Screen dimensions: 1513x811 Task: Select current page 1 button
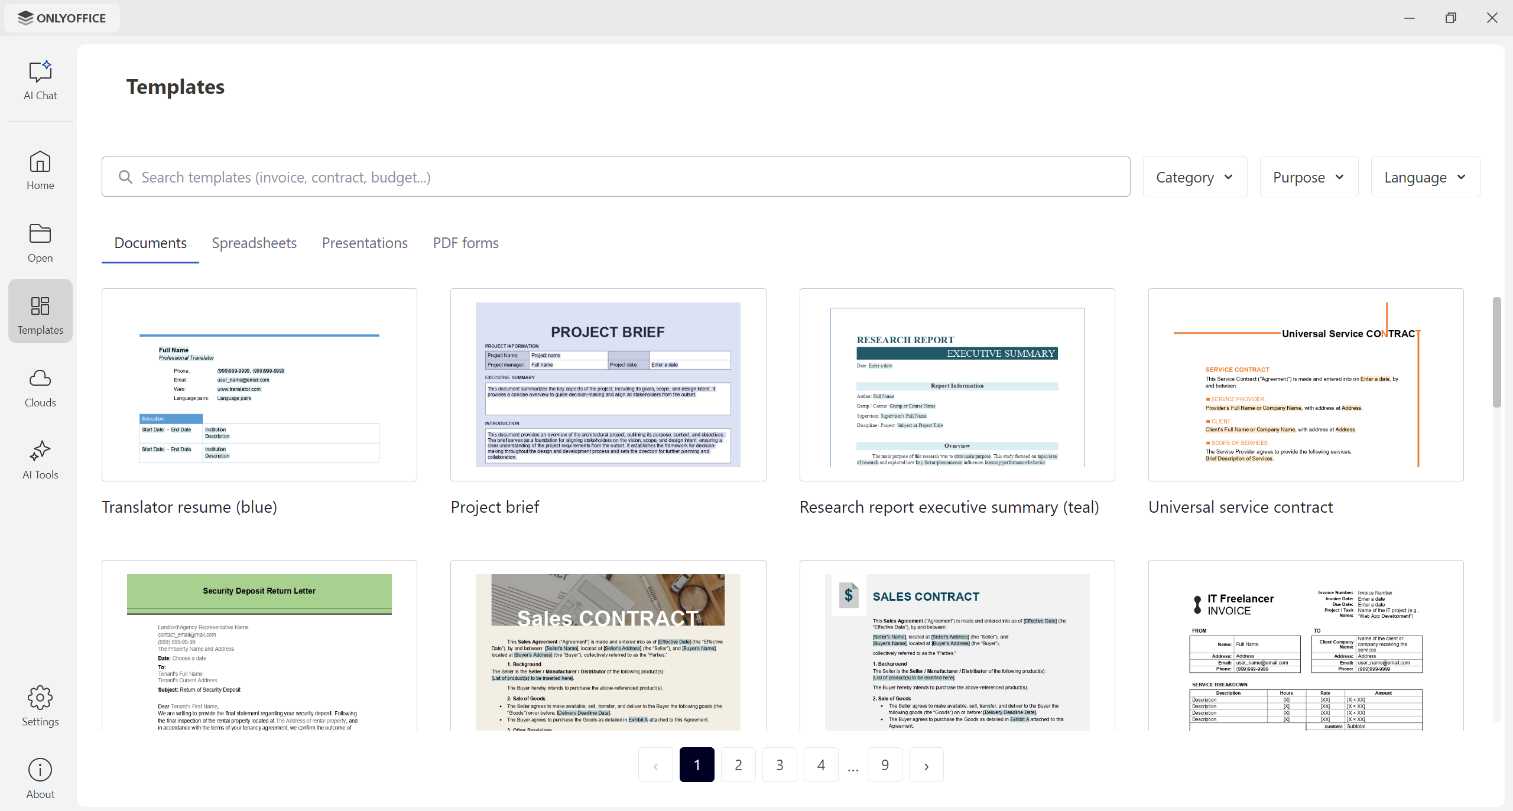(697, 765)
